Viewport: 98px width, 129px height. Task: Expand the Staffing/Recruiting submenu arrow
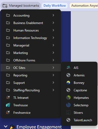[x=53, y=90]
